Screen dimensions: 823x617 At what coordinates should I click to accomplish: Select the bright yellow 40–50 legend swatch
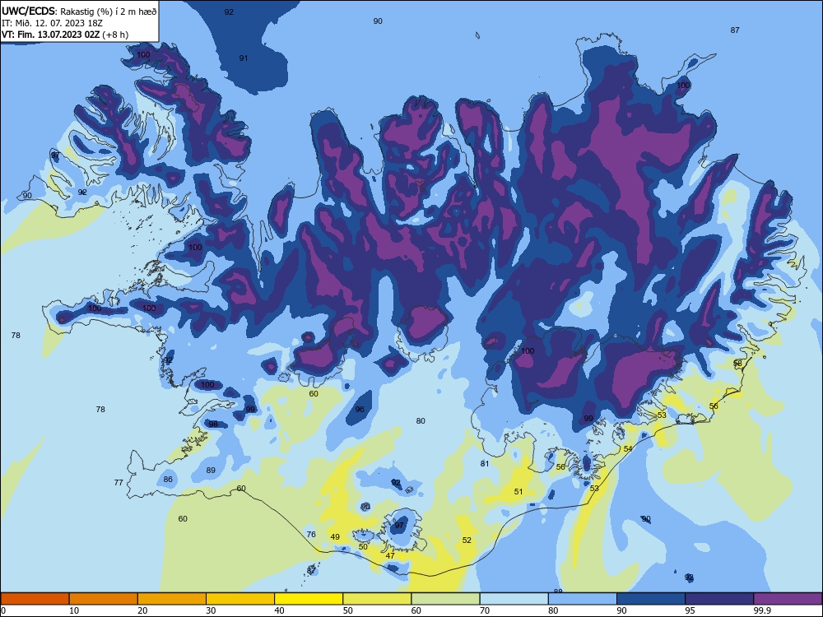[309, 599]
